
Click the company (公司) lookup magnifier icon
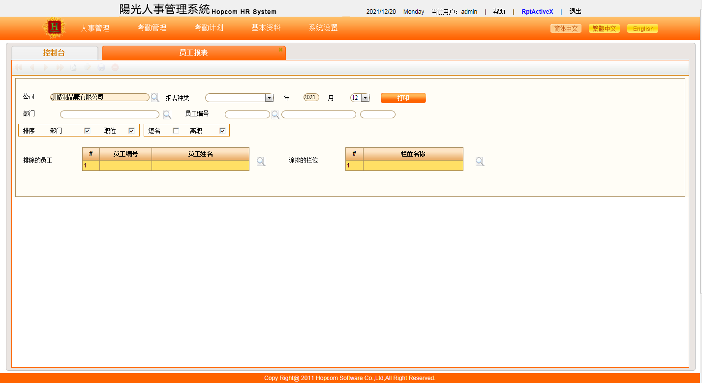point(155,98)
